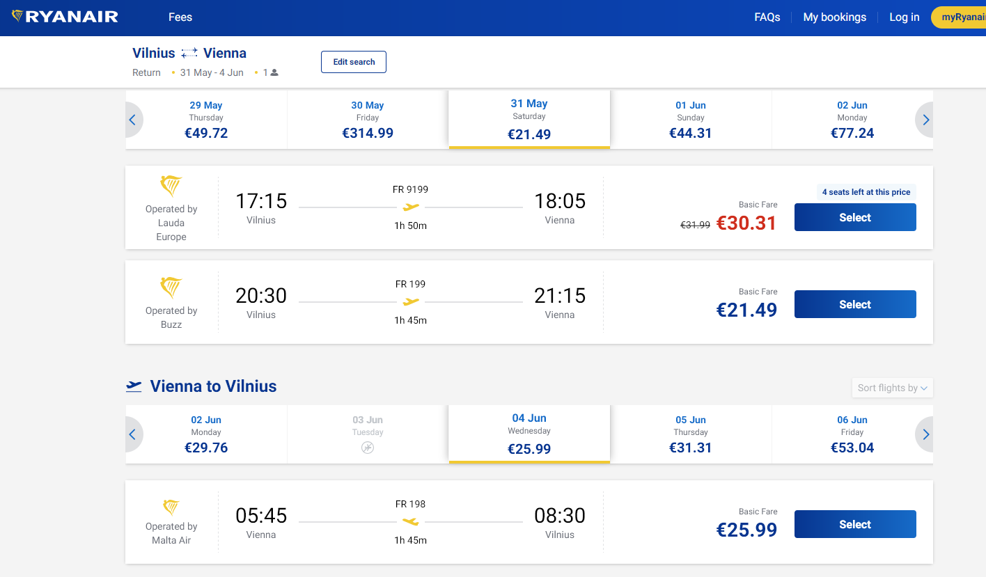Viewport: 986px width, 577px height.
Task: Open the myRyanair button
Action: click(959, 17)
